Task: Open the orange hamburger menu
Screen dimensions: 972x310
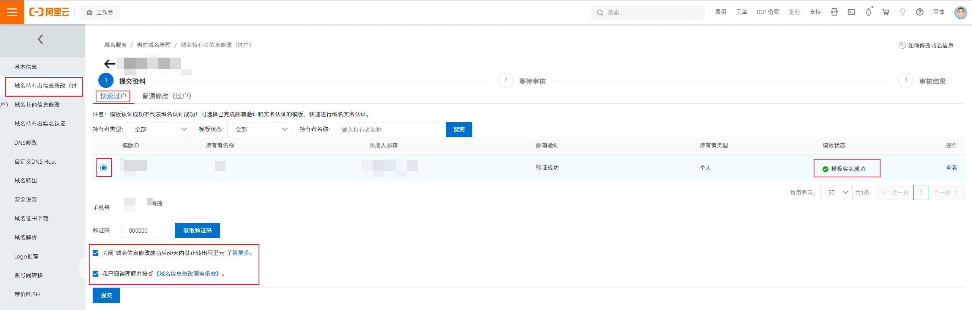Action: coord(12,12)
